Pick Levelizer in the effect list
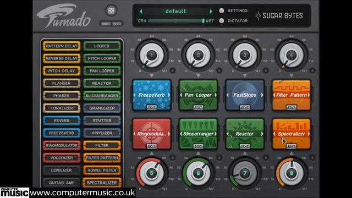Image resolution: width=352 pixels, height=198 pixels. tap(62, 170)
